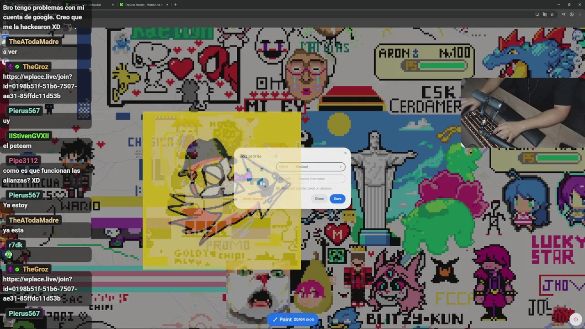Click the r7dk username in chat
Image resolution: width=585 pixels, height=329 pixels.
[16, 245]
